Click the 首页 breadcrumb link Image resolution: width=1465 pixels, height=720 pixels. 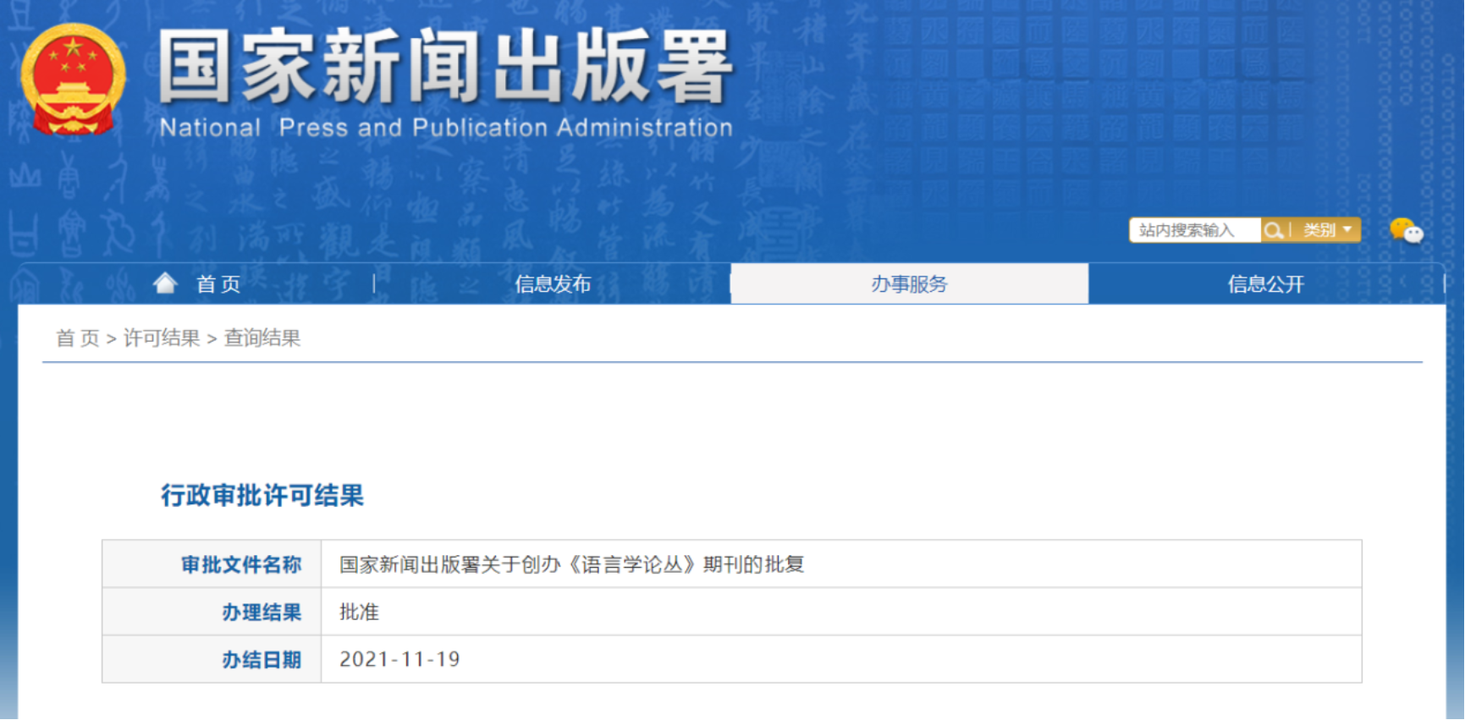tap(78, 338)
